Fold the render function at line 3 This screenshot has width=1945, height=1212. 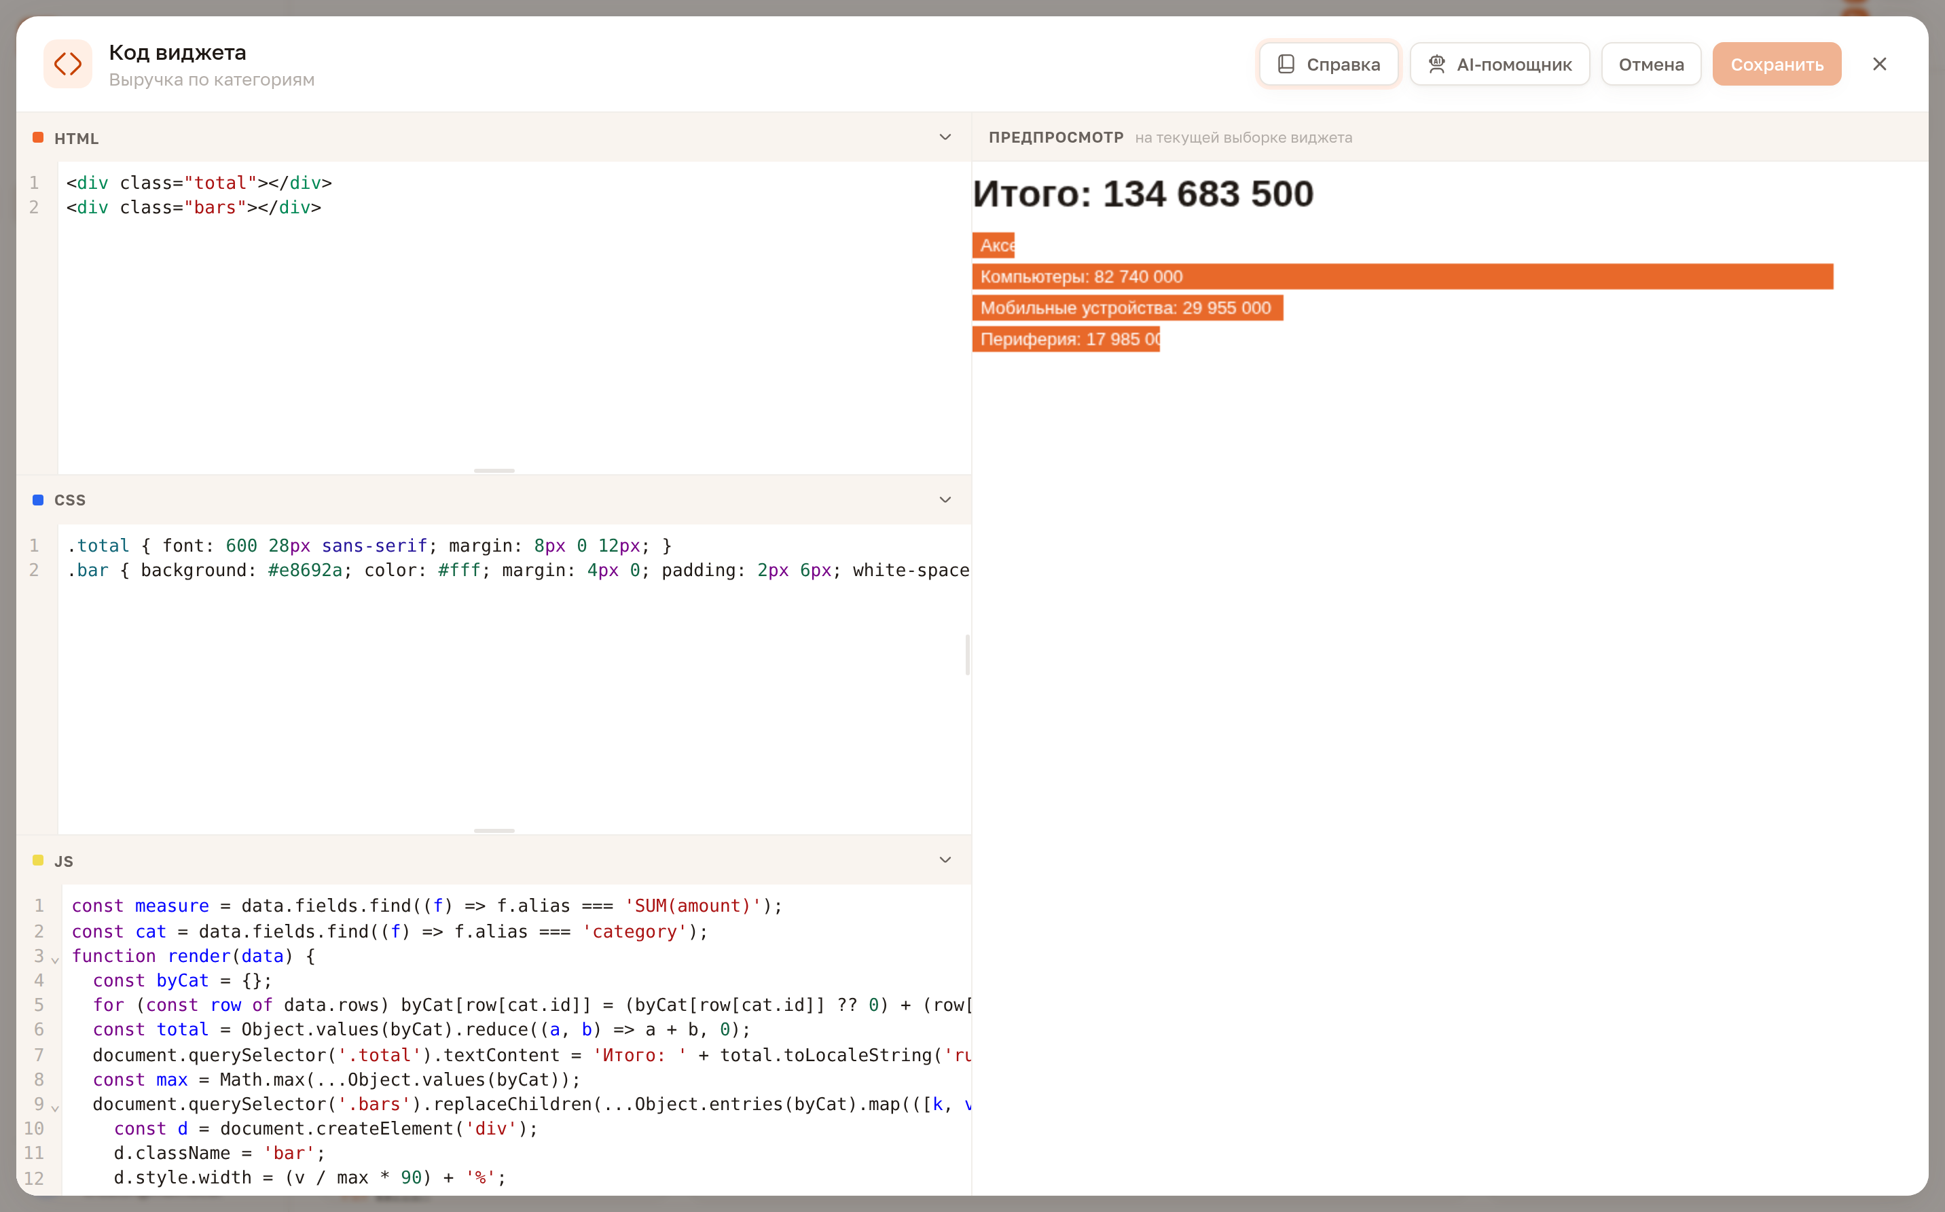tap(54, 959)
